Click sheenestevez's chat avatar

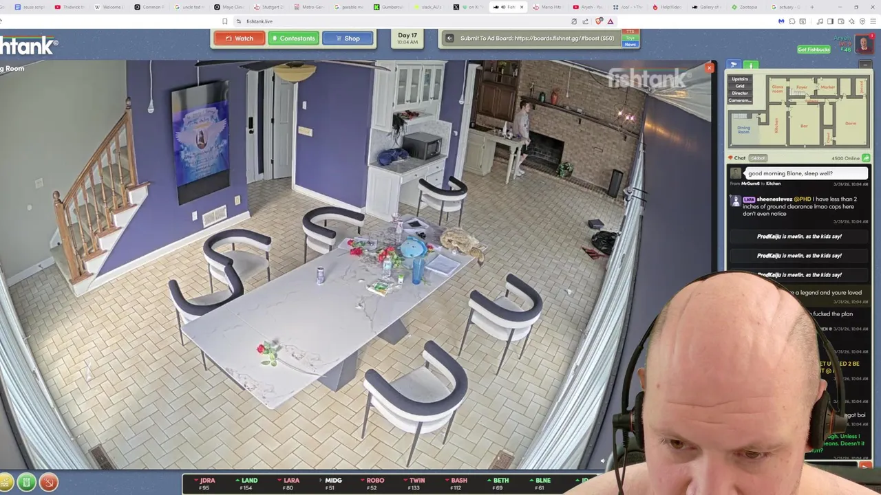pyautogui.click(x=736, y=200)
